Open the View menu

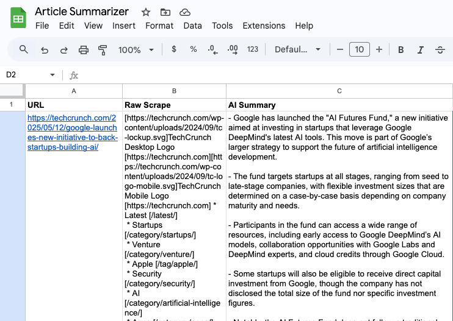pos(93,26)
